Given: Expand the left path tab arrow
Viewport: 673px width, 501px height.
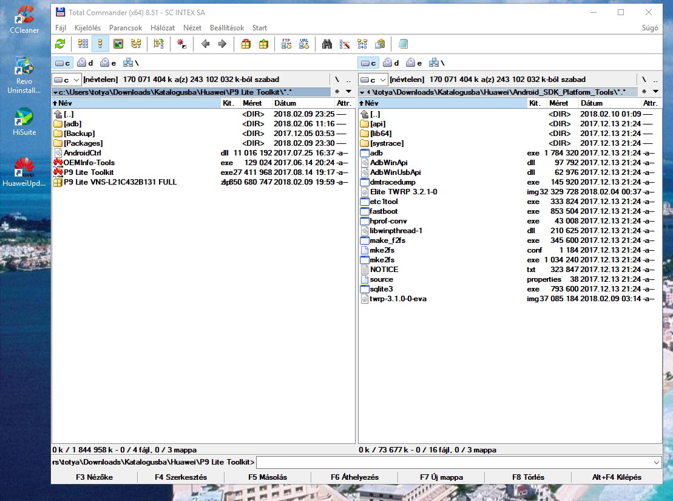Looking at the screenshot, I should (55, 92).
